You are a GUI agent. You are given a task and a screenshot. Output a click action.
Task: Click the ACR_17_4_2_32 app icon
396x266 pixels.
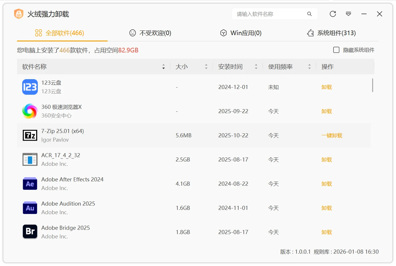[x=30, y=160]
